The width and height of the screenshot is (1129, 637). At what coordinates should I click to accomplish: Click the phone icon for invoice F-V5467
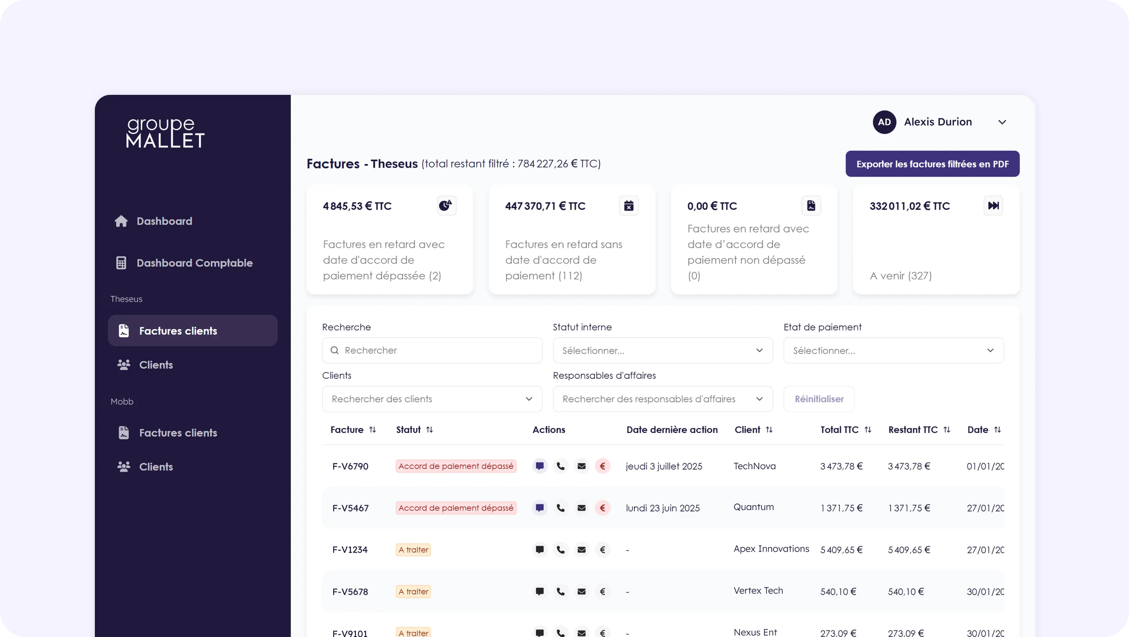(x=561, y=508)
